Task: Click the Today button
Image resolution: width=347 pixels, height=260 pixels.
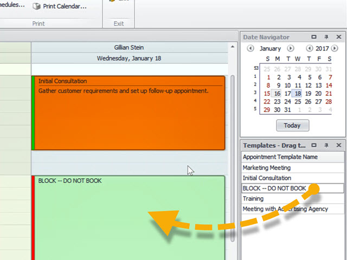Action: click(293, 125)
